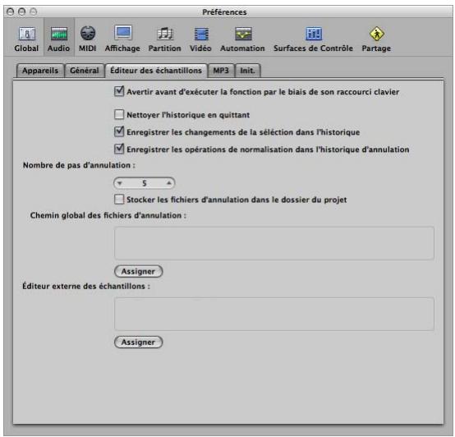Switch to Affichage preferences icon
Image resolution: width=455 pixels, height=437 pixels.
pyautogui.click(x=122, y=39)
